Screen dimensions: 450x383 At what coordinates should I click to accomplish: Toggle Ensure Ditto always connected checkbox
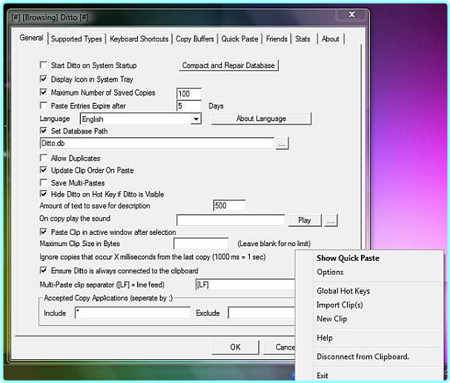coord(43,270)
